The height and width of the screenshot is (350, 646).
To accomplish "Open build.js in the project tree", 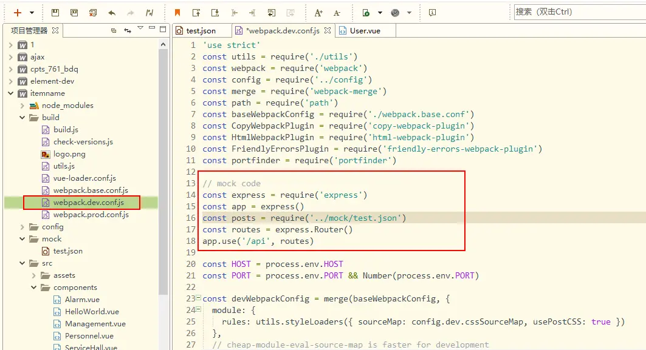I will tap(66, 130).
